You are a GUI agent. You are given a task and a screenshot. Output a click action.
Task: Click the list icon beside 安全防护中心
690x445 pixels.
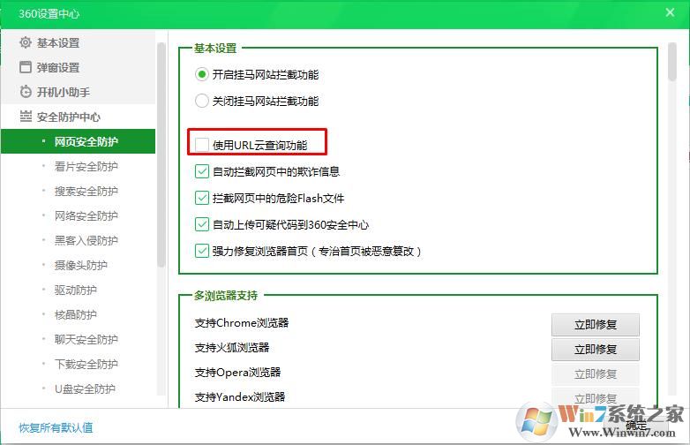[26, 117]
